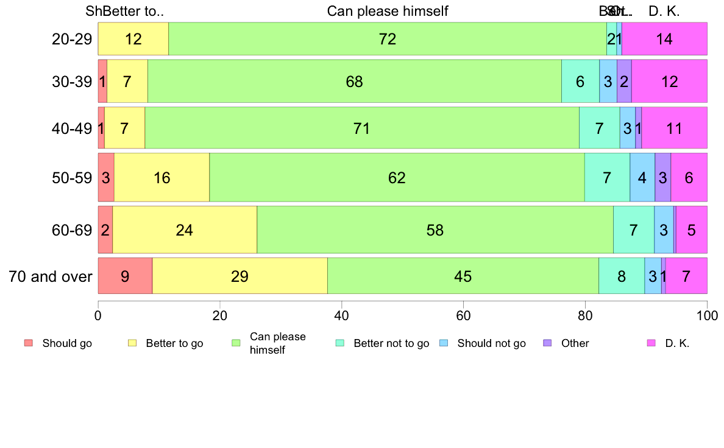This screenshot has height=448, width=724.
Task: Click the red 9 segment in bottom bar
Action: [x=125, y=276]
